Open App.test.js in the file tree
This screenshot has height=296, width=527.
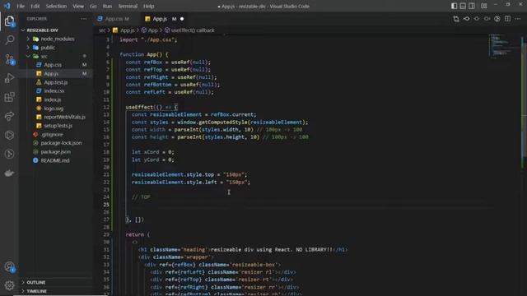pyautogui.click(x=56, y=82)
